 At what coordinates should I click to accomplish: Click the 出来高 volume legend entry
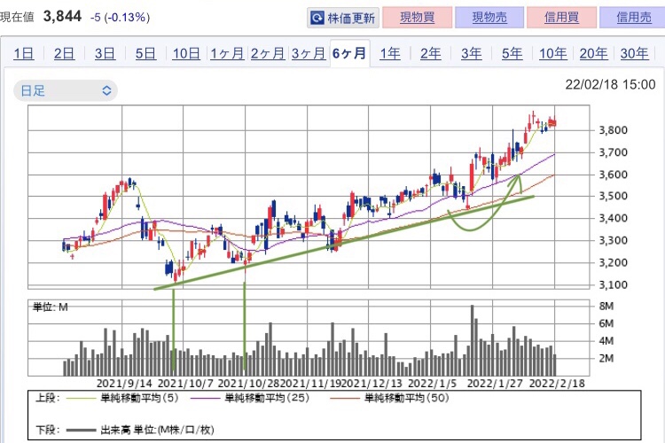coord(140,431)
